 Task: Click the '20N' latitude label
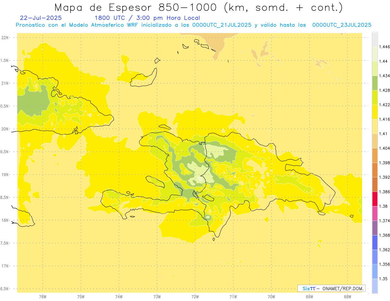5,129
